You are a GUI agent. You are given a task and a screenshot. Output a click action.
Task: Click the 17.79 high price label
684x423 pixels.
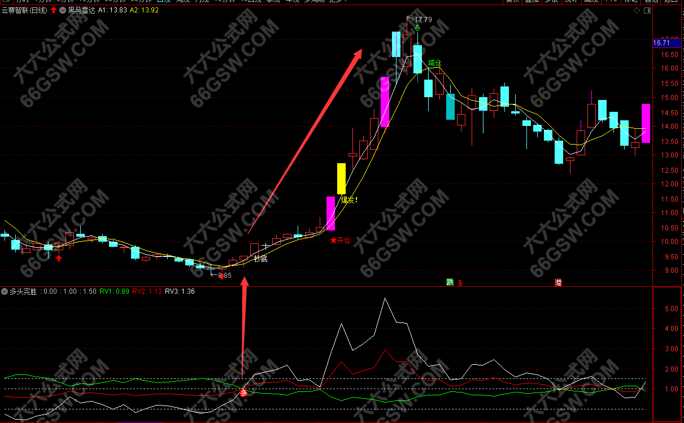(x=423, y=20)
